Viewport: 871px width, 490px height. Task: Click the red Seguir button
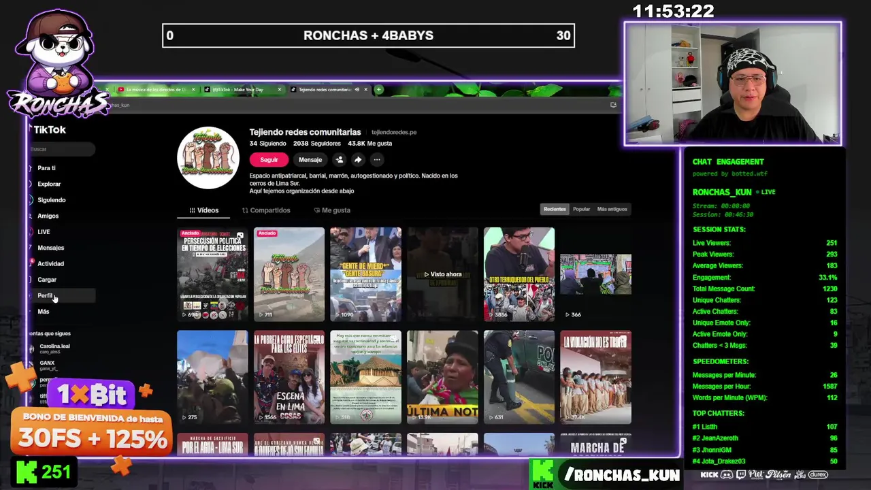269,160
